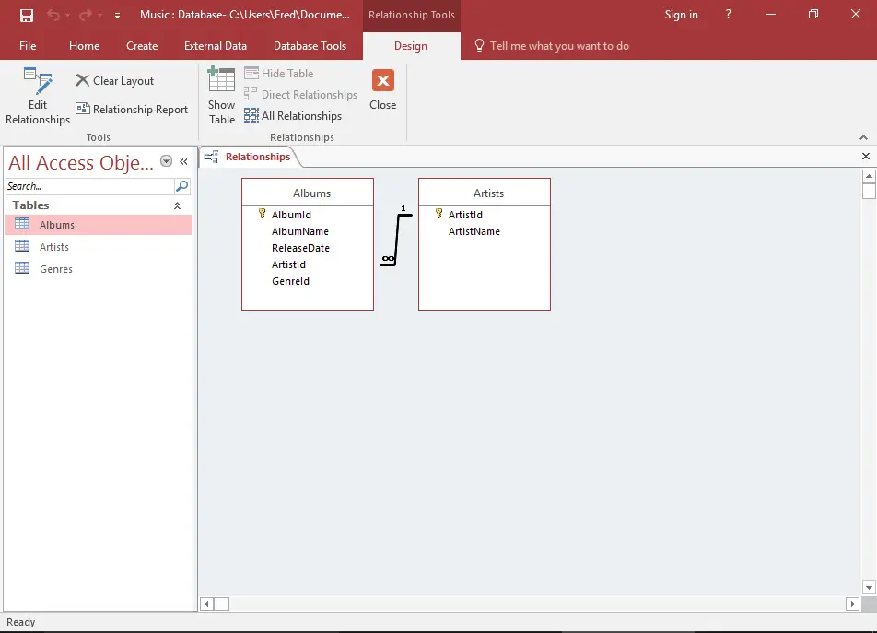877x633 pixels.
Task: Collapse the Tables group chevron
Action: [177, 205]
